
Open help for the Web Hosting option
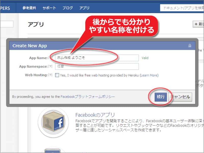click(50, 75)
